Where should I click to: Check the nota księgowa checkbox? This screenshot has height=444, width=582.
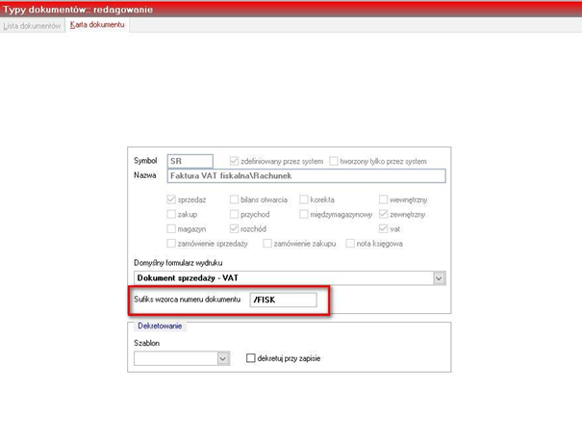(x=350, y=244)
